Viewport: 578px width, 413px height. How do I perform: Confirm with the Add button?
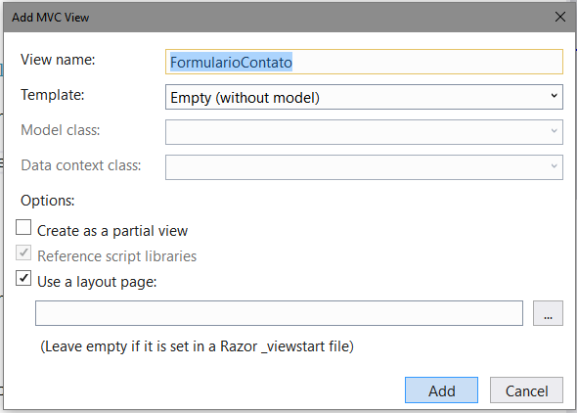click(441, 390)
